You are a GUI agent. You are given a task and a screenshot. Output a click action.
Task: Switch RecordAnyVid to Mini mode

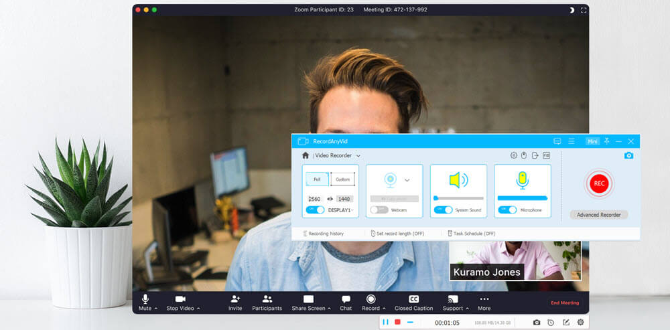click(593, 141)
